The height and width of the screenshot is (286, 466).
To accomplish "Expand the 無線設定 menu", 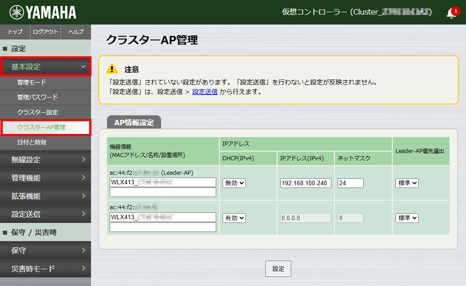I will coord(46,160).
